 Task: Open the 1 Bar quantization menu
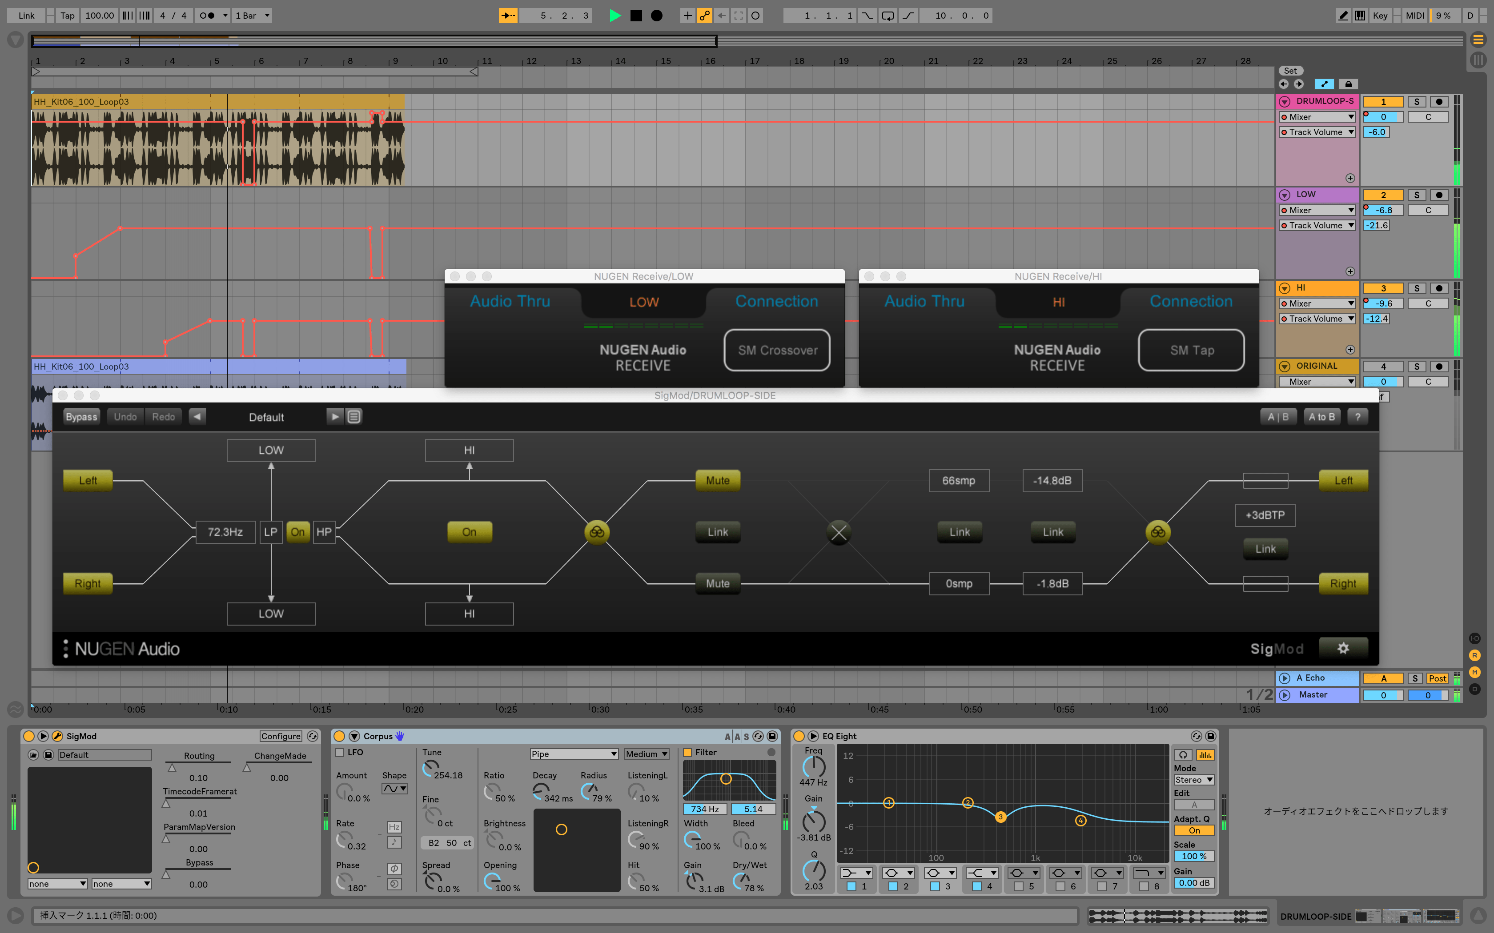pos(253,16)
